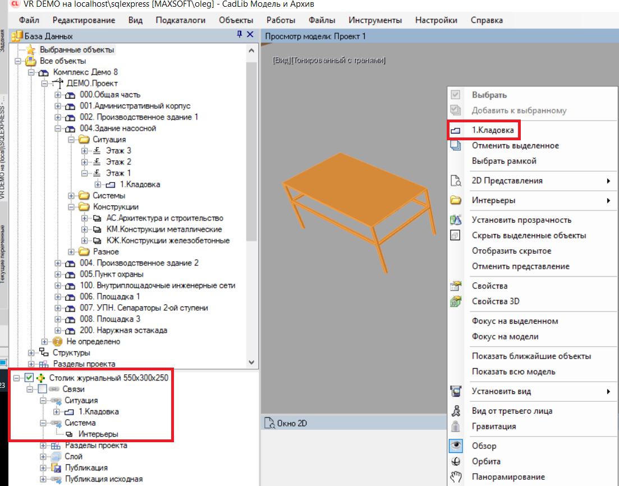Image resolution: width=619 pixels, height=486 pixels.
Task: Collapse the 004.Здание насосной tree node
Action: point(58,129)
